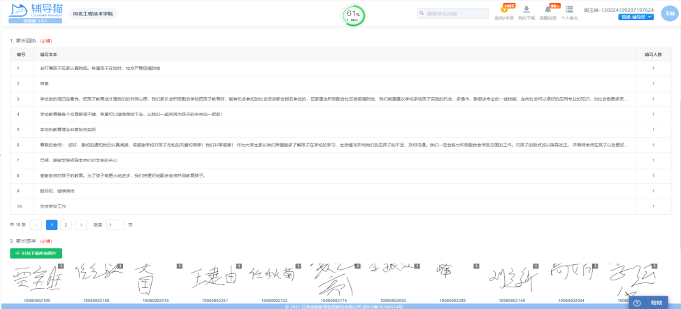The width and height of the screenshot is (681, 309).
Task: Go to previous page arrow
Action: 36,225
